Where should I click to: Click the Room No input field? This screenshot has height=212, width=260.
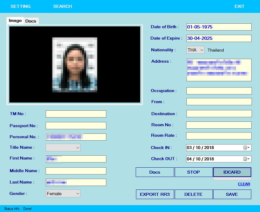pyautogui.click(x=219, y=125)
